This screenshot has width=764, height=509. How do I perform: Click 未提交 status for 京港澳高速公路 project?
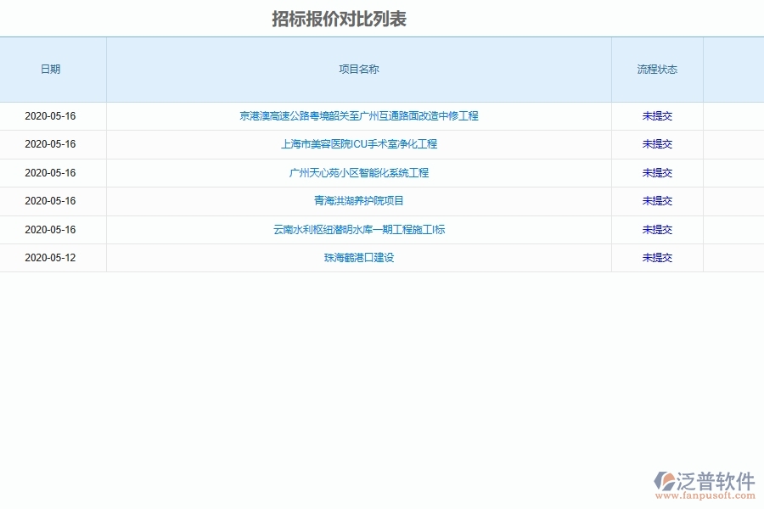658,116
